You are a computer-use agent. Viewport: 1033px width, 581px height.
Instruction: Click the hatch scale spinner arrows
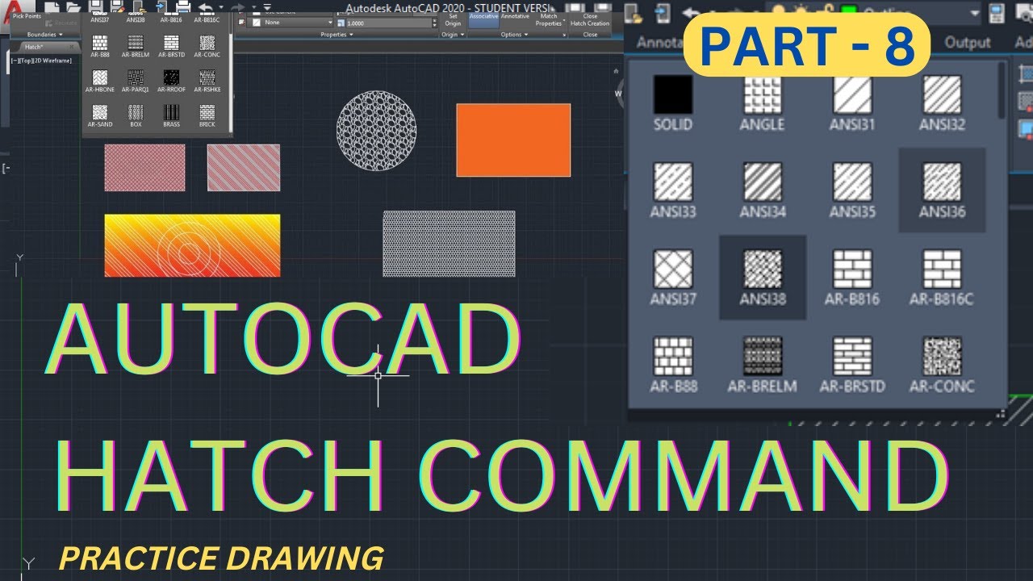coord(434,23)
